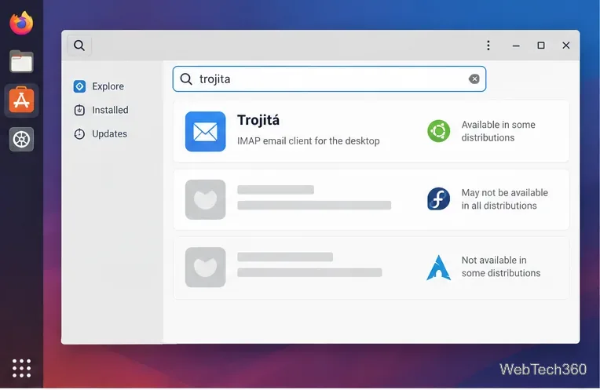Image resolution: width=600 pixels, height=390 pixels.
Task: Click 'Not available in some distributions' text
Action: point(501,267)
